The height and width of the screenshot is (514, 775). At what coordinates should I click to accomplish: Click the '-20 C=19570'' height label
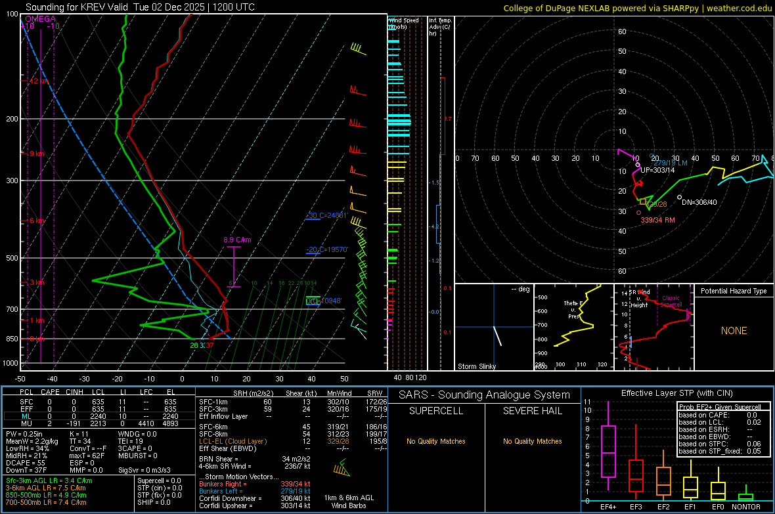(327, 249)
